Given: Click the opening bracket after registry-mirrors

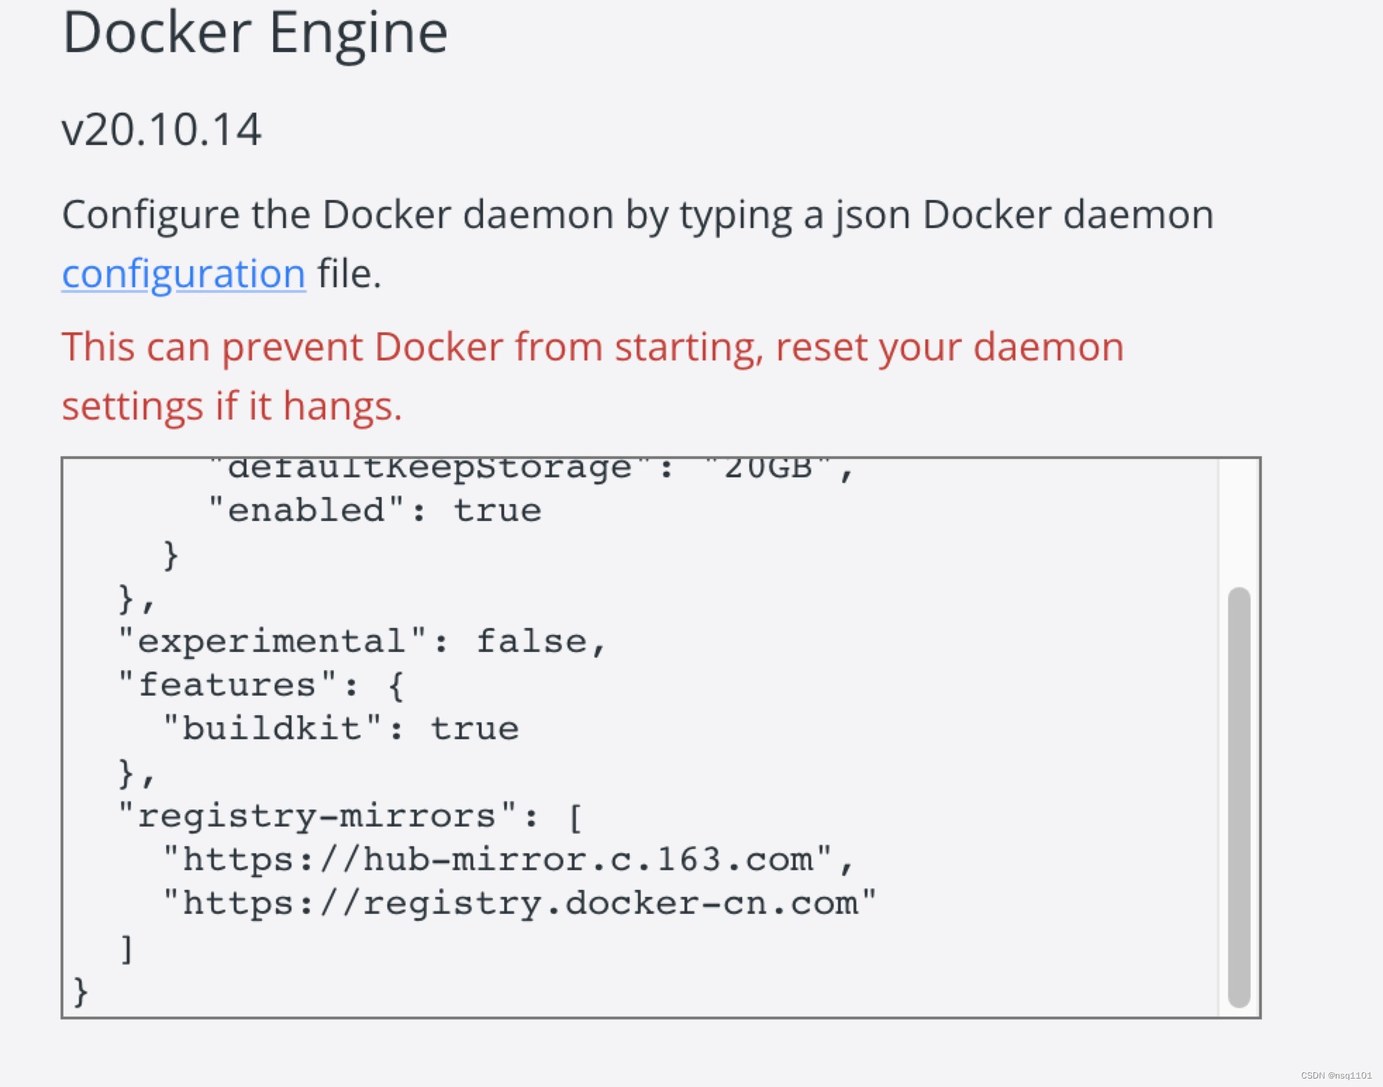Looking at the screenshot, I should (575, 818).
